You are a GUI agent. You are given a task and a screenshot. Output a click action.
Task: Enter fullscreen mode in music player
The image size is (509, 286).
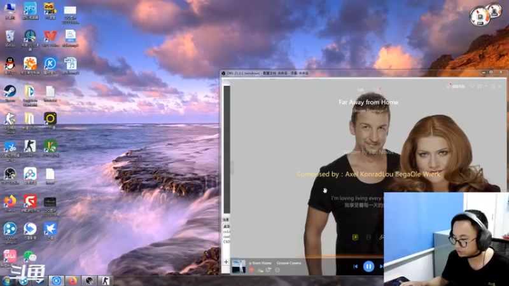(x=480, y=86)
